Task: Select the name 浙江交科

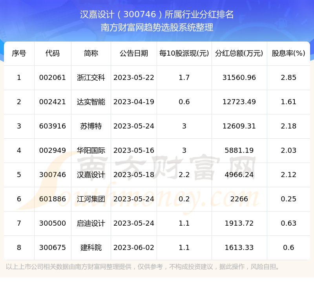Action: (x=91, y=78)
